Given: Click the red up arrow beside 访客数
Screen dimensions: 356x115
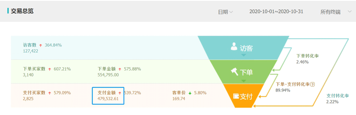Looking at the screenshot, I should click(41, 45).
